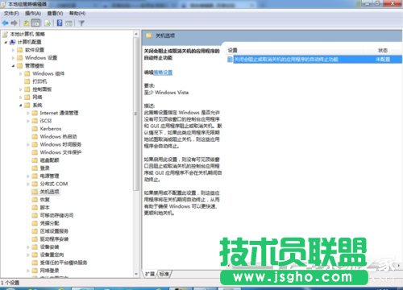Click the Up one level folder icon
The height and width of the screenshot is (290, 403).
point(27,23)
